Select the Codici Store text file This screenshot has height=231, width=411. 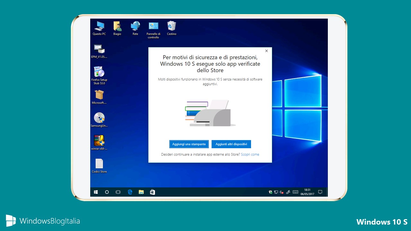(99, 166)
